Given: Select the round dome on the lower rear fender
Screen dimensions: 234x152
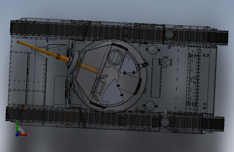Looking at the screenshot, I should point(165,122).
